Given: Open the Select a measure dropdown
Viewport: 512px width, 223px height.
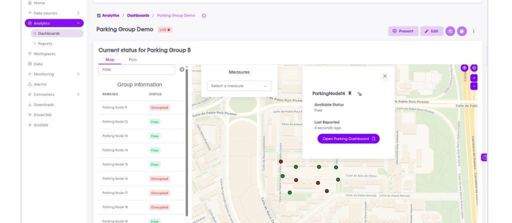Looking at the screenshot, I should [x=239, y=86].
